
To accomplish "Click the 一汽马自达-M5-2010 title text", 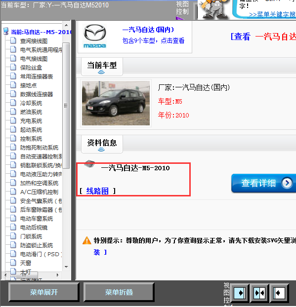I will pos(135,168).
